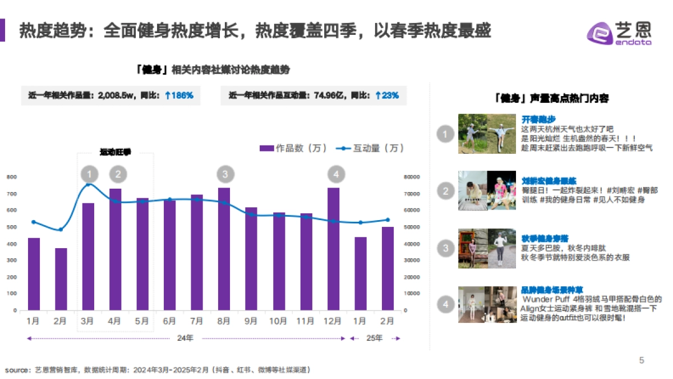Viewport: 673px width, 379px height.
Task: Select marker 3 above the 8月 bar
Action: tap(225, 174)
